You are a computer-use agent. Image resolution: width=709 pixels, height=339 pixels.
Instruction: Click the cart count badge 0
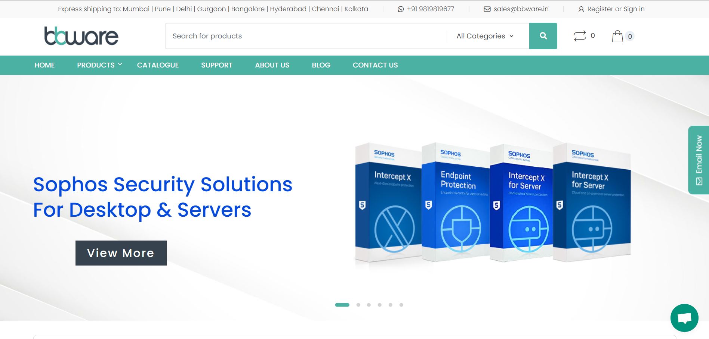click(630, 36)
